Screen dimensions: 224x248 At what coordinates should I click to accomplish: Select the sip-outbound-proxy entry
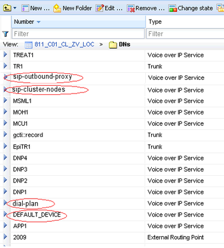pos(42,76)
